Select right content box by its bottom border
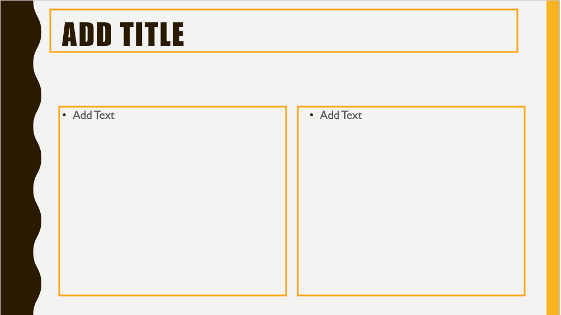 click(x=411, y=295)
